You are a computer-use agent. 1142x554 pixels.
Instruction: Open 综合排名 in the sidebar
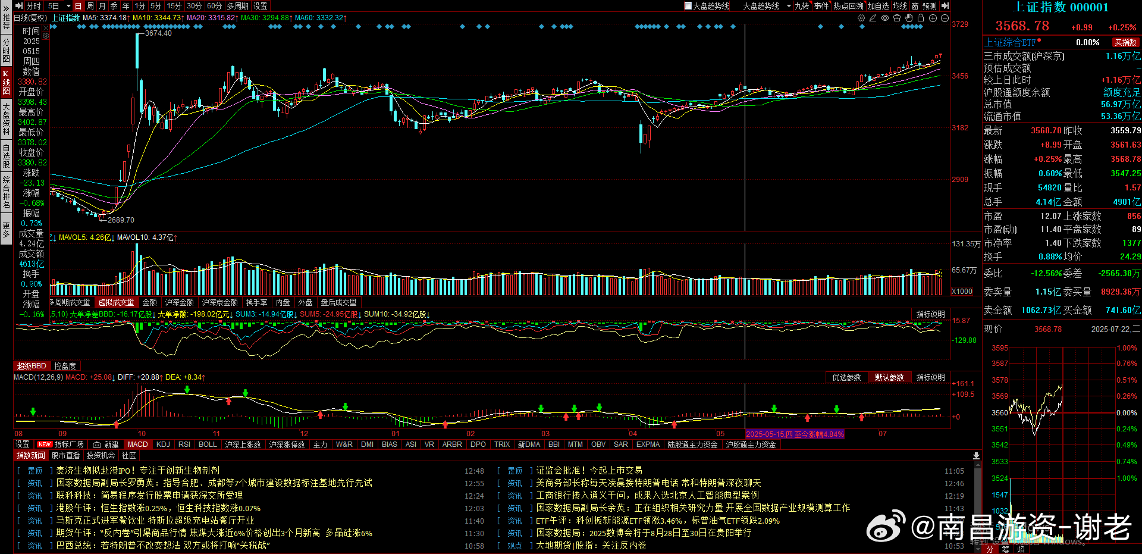tap(6, 192)
